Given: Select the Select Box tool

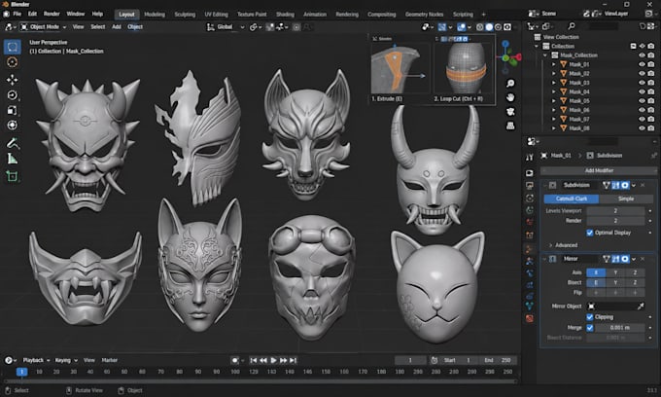Looking at the screenshot, I should [13, 47].
